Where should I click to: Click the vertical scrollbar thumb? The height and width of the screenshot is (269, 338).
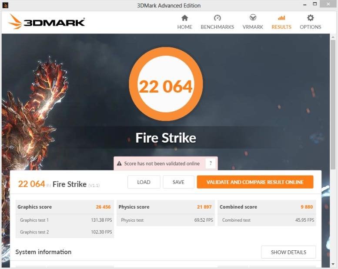point(333,104)
